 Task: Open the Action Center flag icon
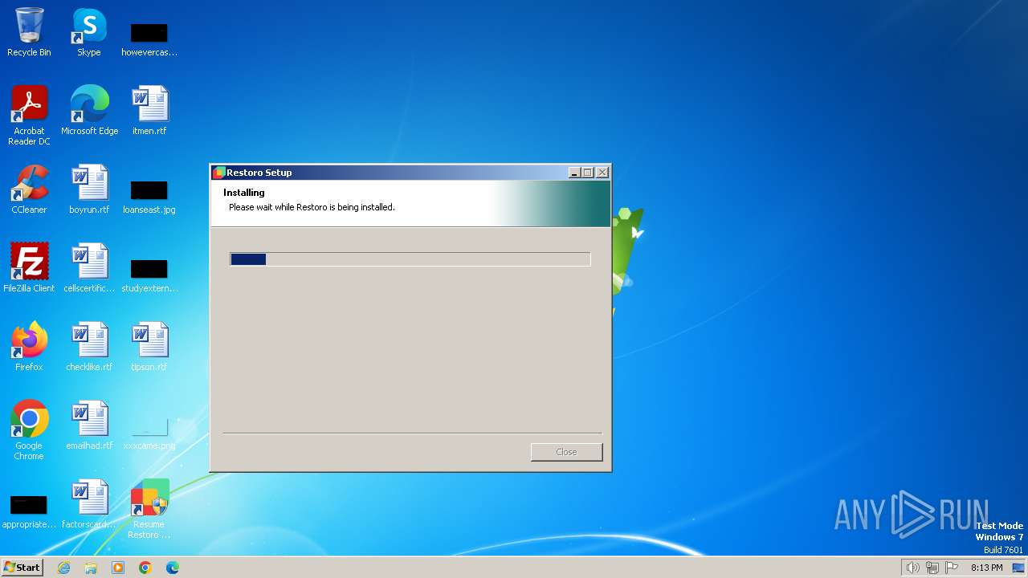tap(952, 568)
